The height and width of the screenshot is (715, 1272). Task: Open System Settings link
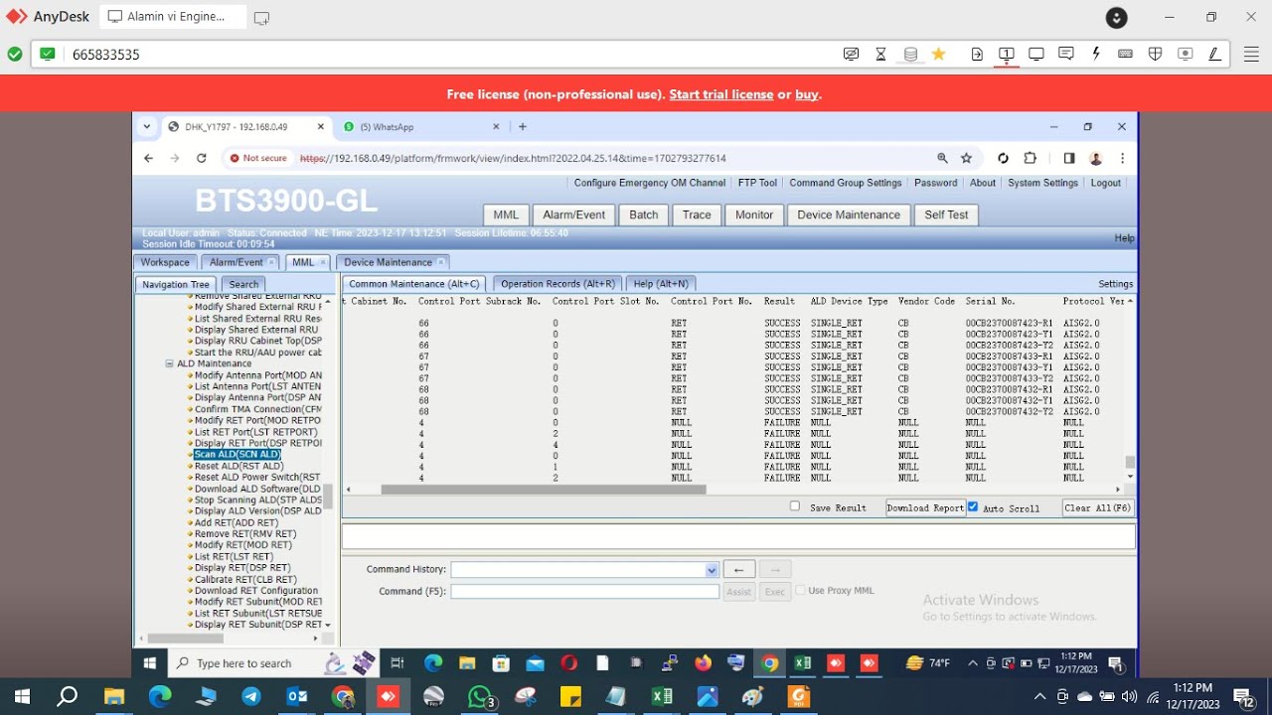coord(1042,183)
